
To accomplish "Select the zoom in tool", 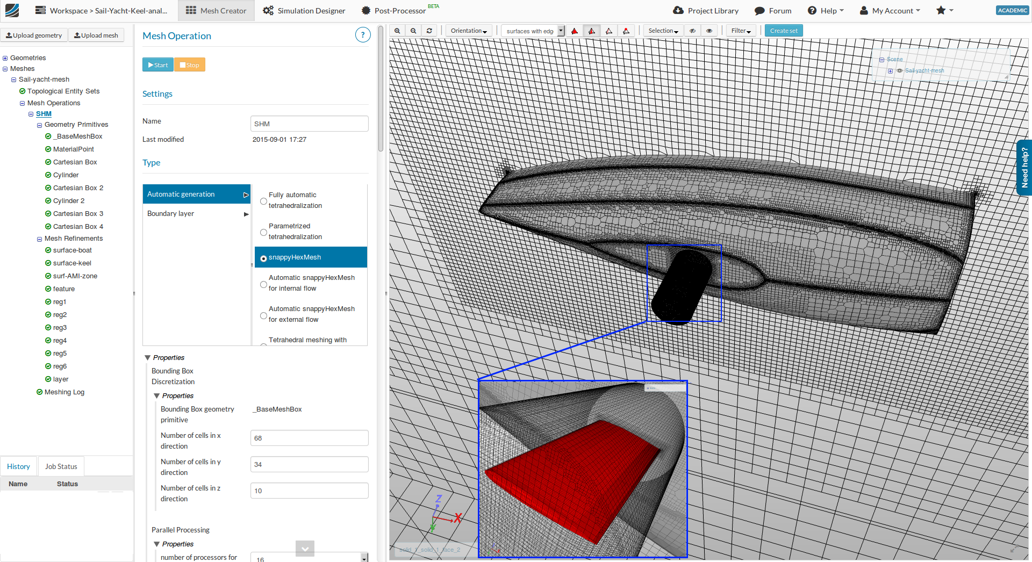I will pyautogui.click(x=397, y=31).
